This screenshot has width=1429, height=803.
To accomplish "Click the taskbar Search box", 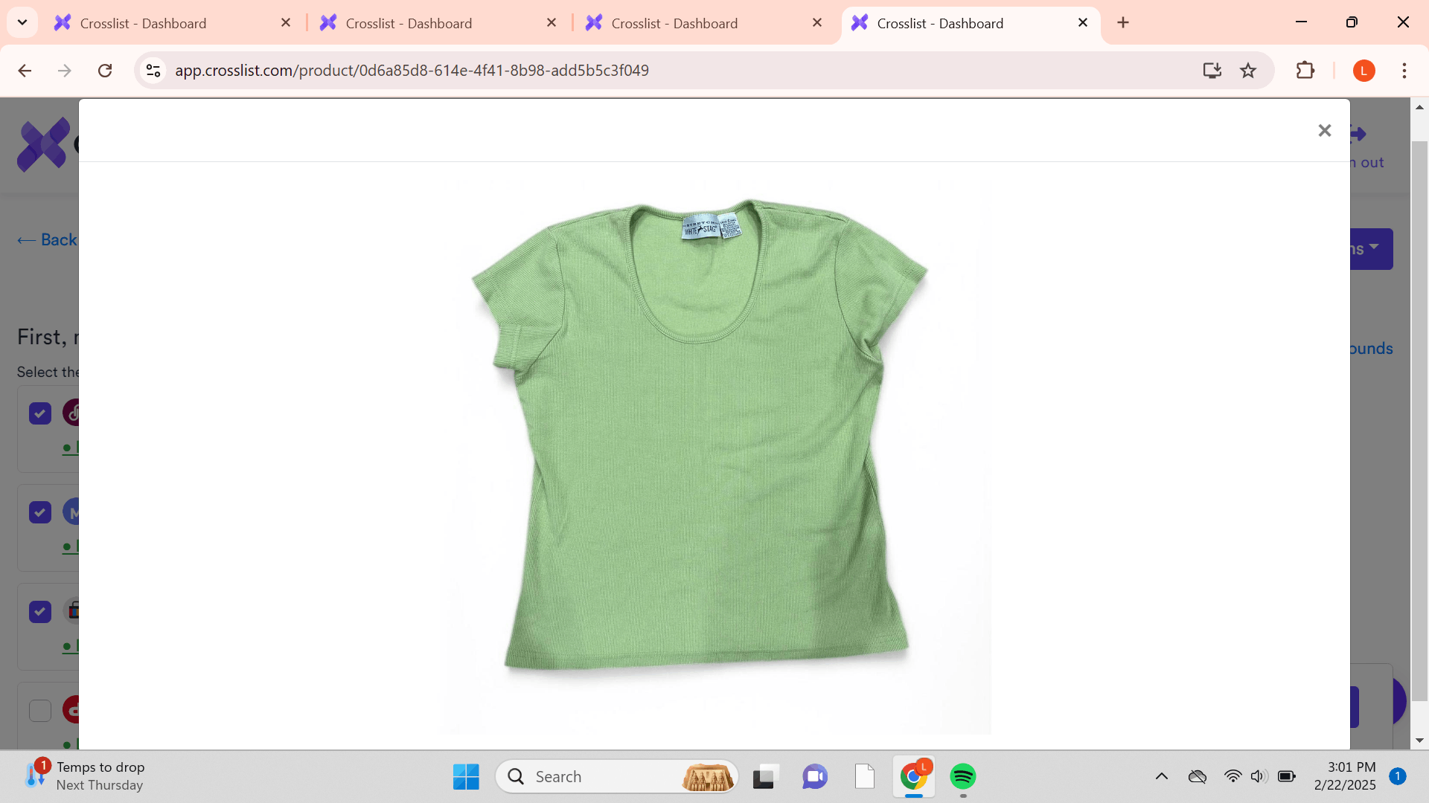I will click(616, 777).
